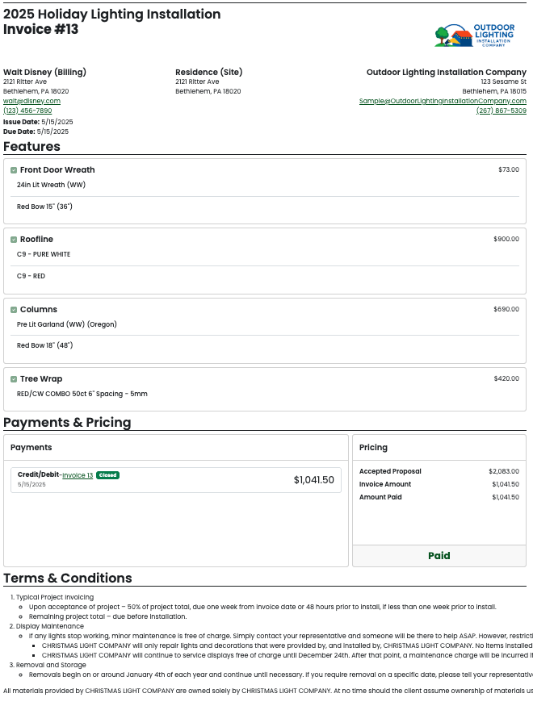Image resolution: width=533 pixels, height=706 pixels.
Task: Click the $73.00 wreath price
Action: click(x=509, y=169)
